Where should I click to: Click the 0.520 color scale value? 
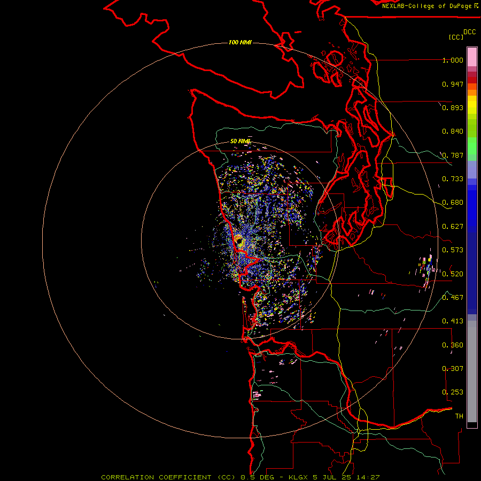coord(453,274)
